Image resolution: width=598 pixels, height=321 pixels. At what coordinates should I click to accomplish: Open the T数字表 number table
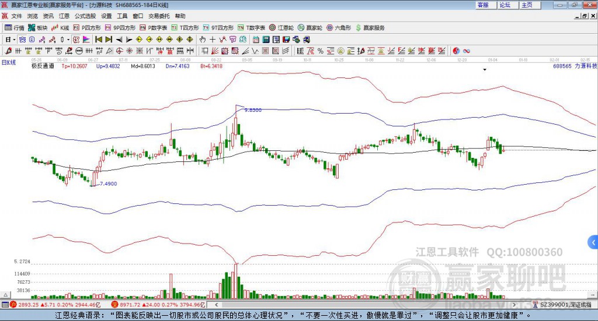(251, 28)
